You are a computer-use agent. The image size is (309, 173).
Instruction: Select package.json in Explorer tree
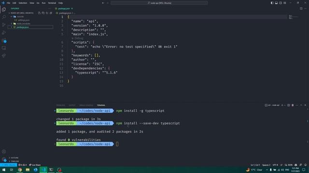coord(30,27)
